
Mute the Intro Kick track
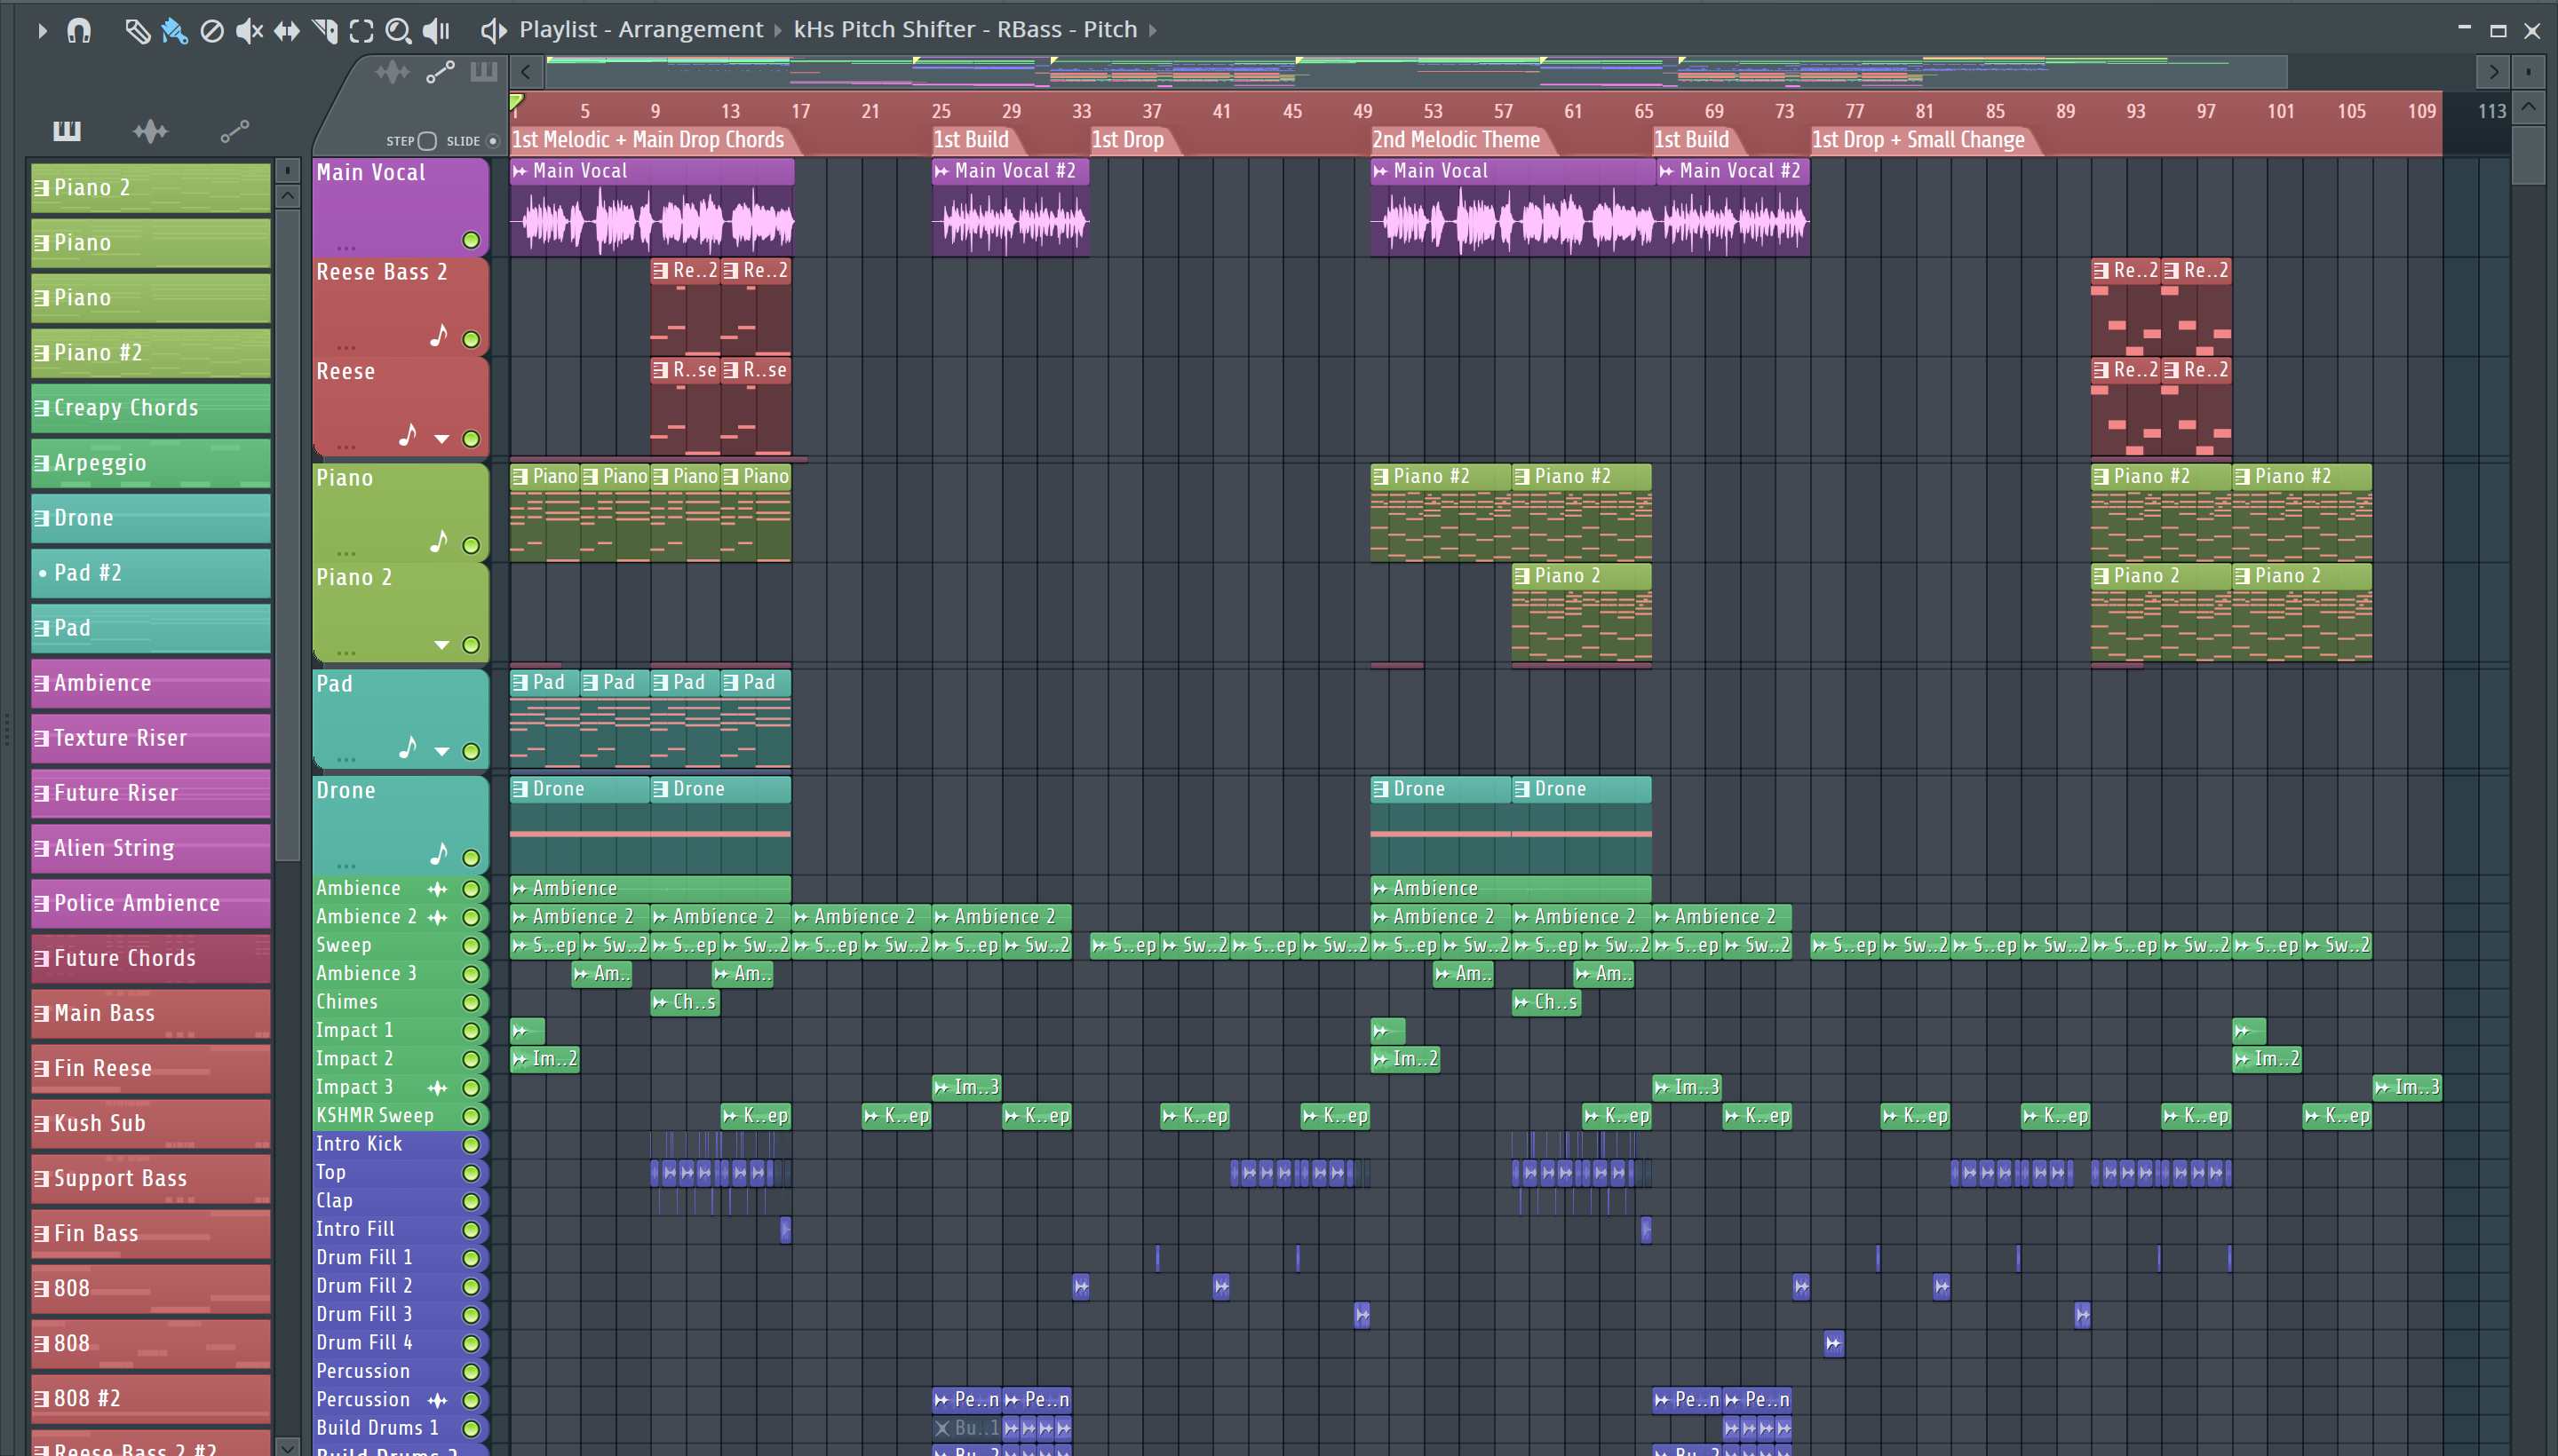coord(471,1144)
